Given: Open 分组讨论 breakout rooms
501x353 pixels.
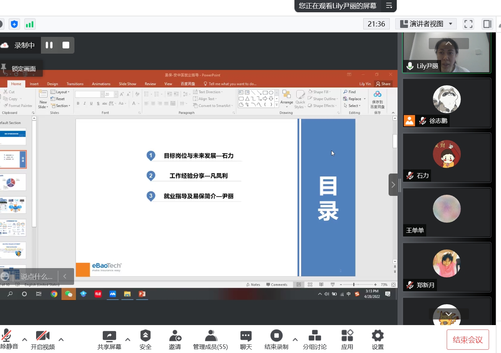Looking at the screenshot, I should tap(315, 339).
